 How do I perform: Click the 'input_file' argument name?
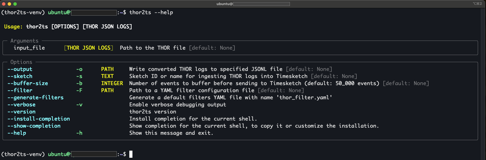click(x=29, y=48)
